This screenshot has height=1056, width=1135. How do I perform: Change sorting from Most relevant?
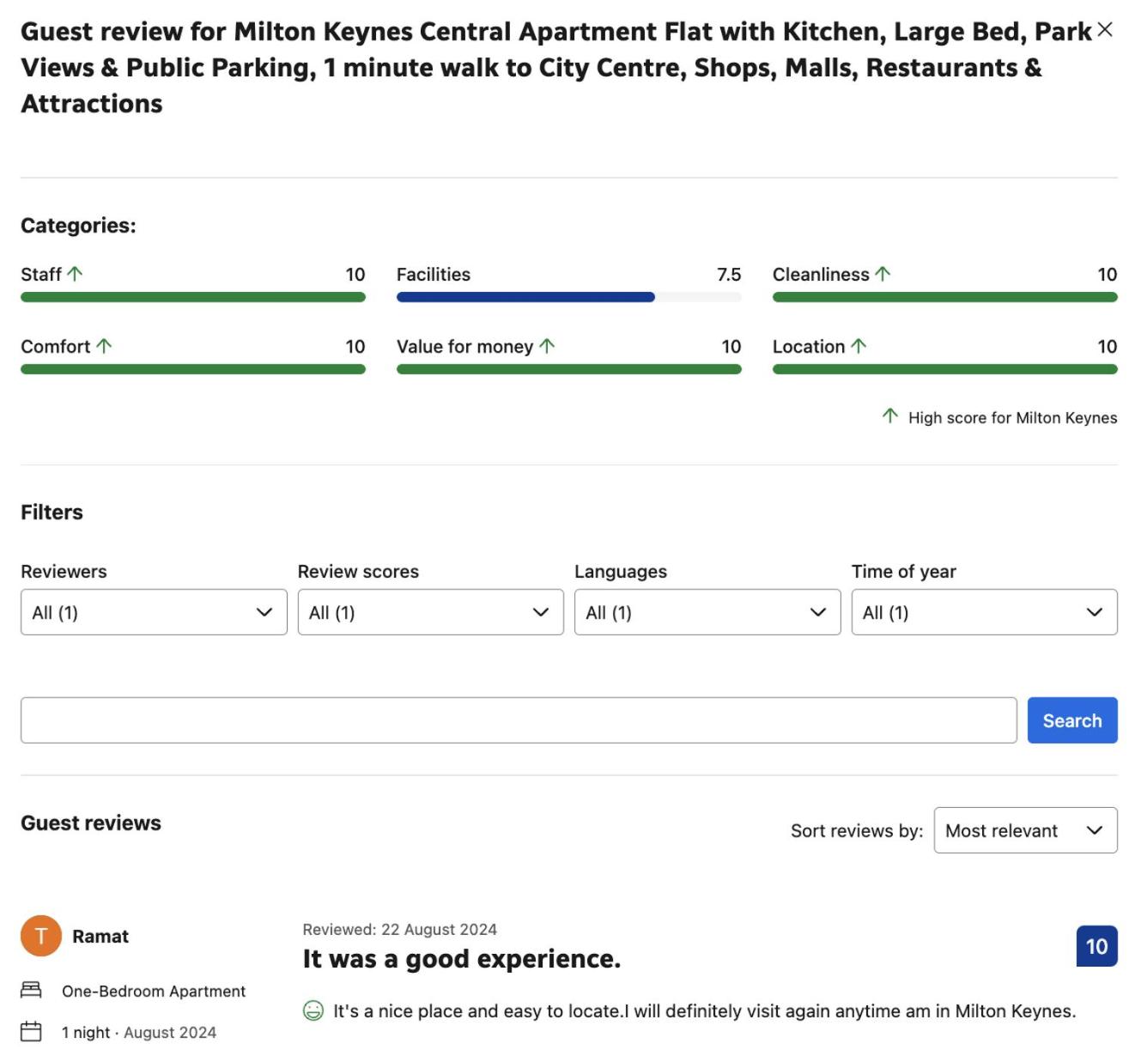[1026, 830]
